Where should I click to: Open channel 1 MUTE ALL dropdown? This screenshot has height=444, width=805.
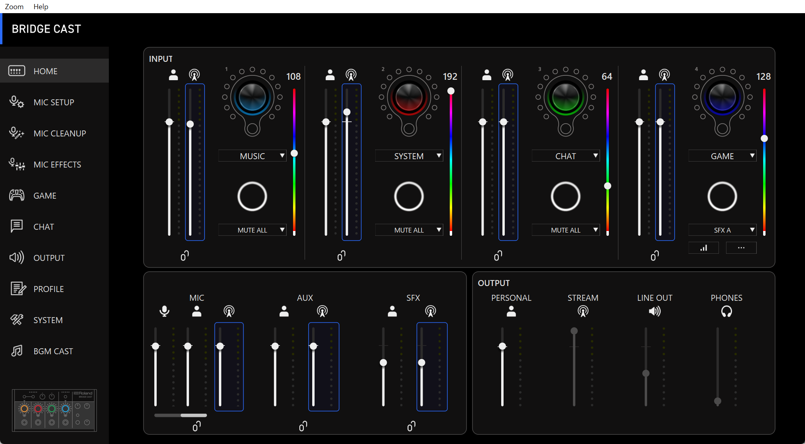(x=252, y=230)
